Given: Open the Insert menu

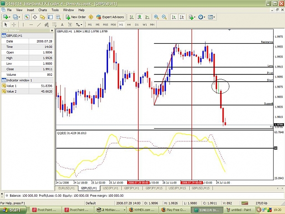Looking at the screenshot, I should tap(31, 10).
